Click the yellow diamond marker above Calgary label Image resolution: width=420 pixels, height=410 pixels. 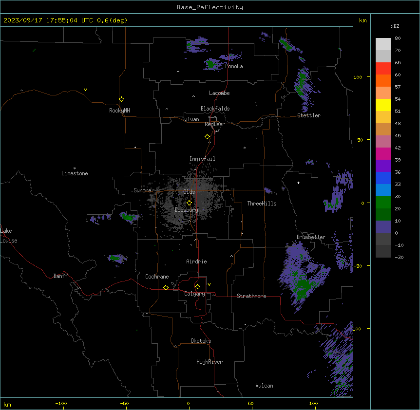(197, 287)
